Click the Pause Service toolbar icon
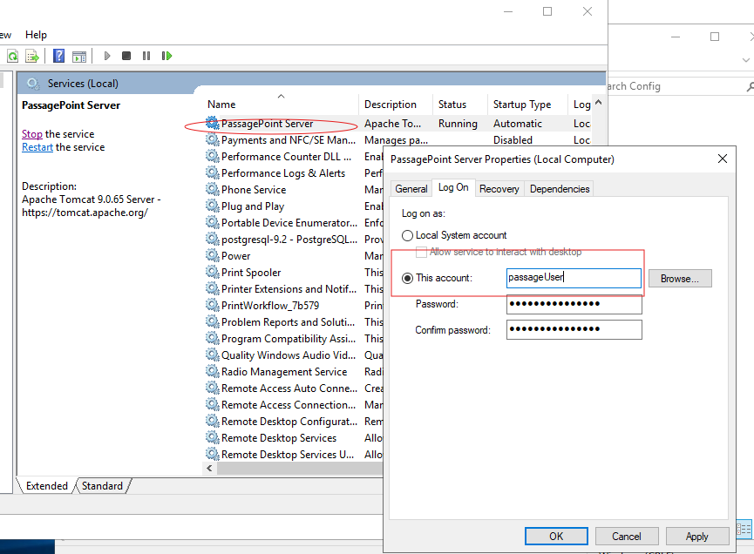 [x=146, y=56]
